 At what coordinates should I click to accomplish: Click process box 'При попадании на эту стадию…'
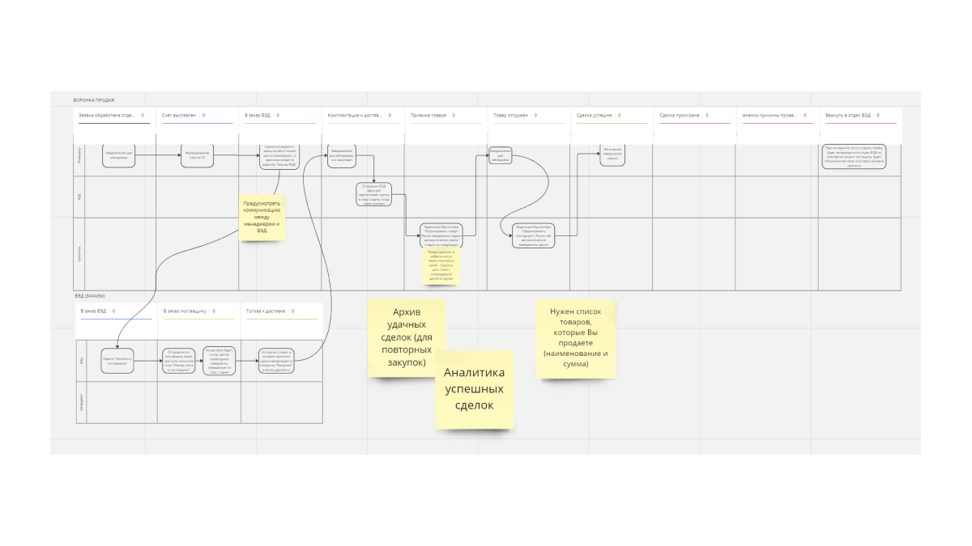click(855, 156)
